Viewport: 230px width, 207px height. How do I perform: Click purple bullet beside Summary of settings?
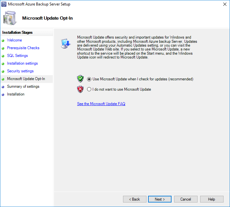point(3,87)
